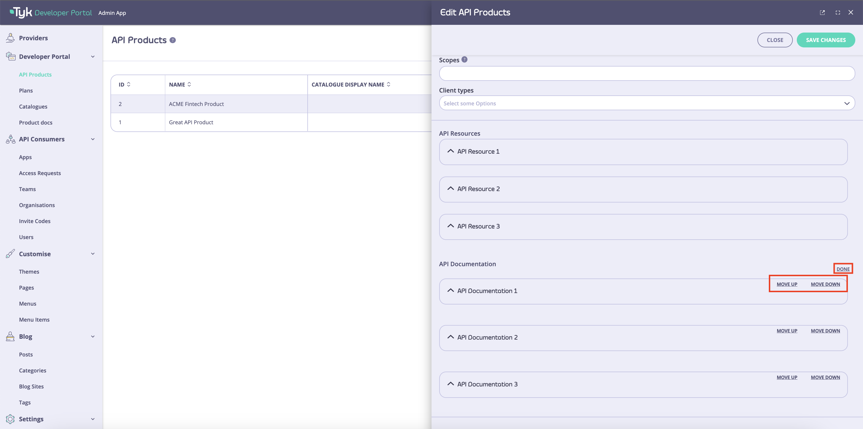
Task: Sort table by the ID column arrows
Action: (129, 84)
